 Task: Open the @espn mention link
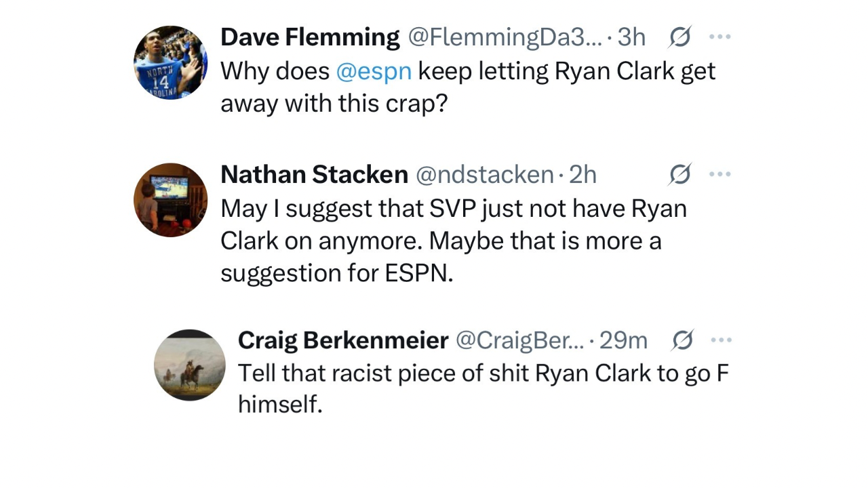(x=374, y=70)
